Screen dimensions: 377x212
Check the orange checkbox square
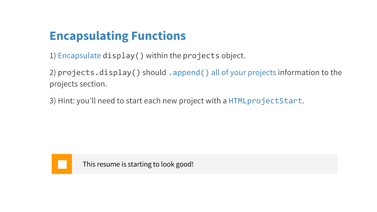tap(62, 164)
